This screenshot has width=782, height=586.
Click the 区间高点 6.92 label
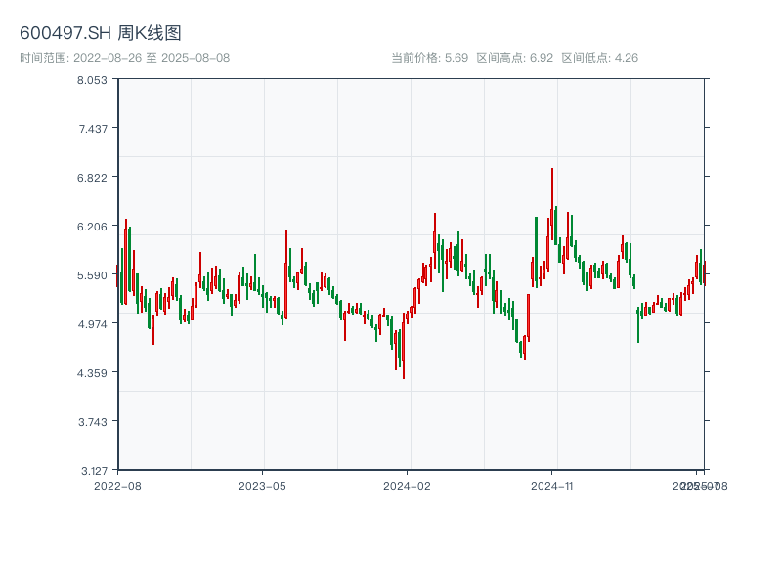(x=514, y=58)
